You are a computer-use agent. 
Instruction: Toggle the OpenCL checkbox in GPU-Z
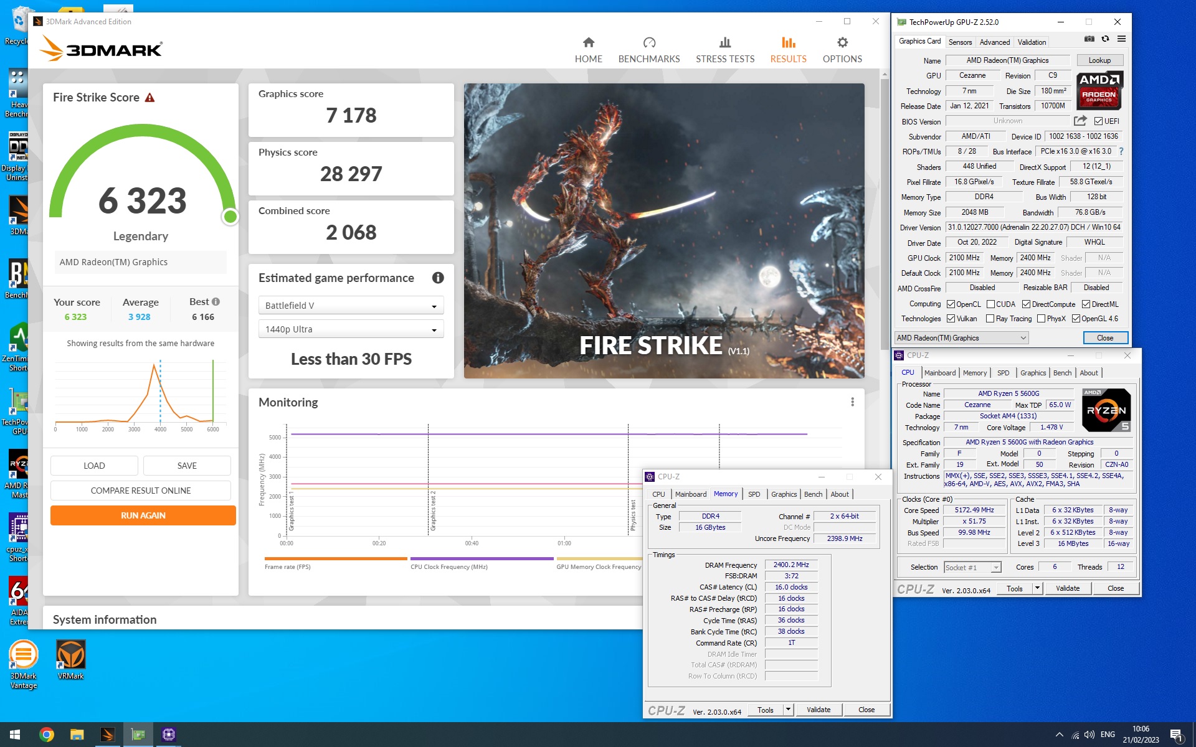point(951,304)
